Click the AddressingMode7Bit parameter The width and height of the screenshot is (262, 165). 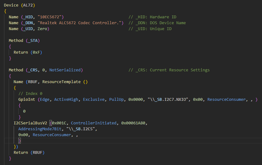point(40,129)
